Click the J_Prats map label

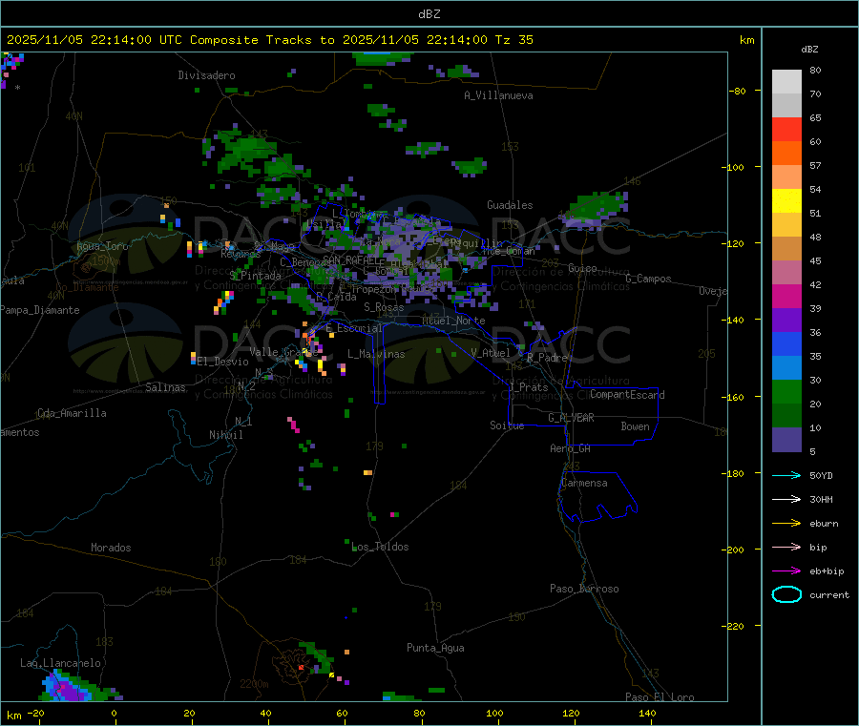(528, 387)
